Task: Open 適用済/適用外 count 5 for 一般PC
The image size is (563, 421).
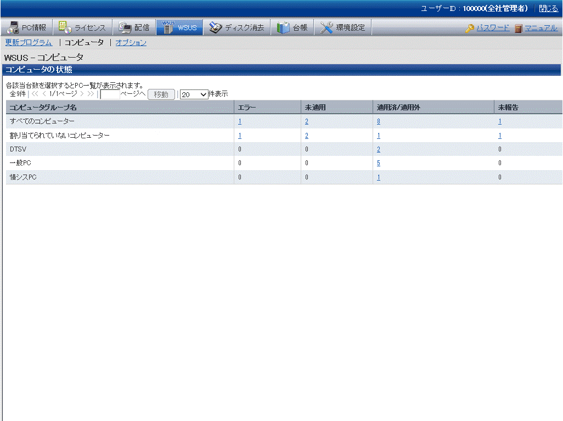Action: coord(379,162)
